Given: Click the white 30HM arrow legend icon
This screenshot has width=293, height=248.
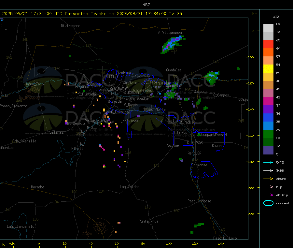Looking at the screenshot, I should 268,170.
